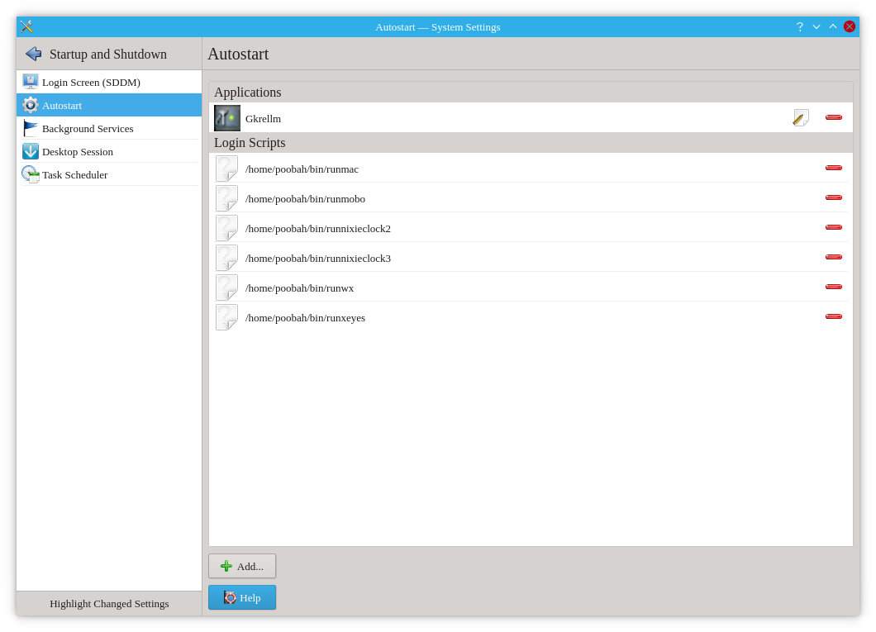The height and width of the screenshot is (632, 876).
Task: Close the System Settings window
Action: coord(850,26)
